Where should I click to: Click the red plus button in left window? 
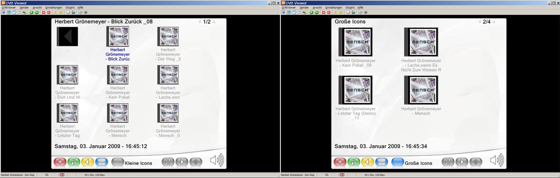[x=60, y=162]
